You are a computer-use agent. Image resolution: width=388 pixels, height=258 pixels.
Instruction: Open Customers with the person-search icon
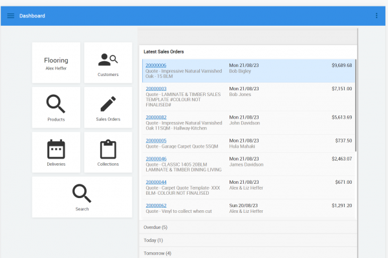[x=108, y=60]
